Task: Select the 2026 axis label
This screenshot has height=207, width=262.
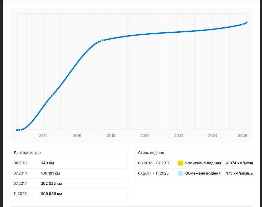Action: [x=243, y=136]
